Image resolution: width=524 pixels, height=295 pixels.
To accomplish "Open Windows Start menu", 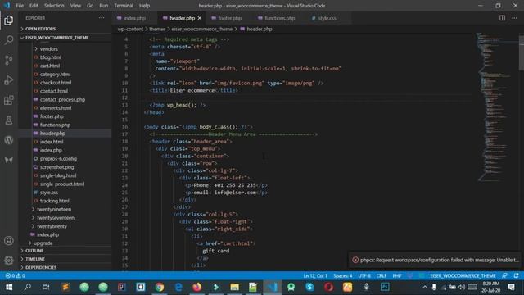I will (x=9, y=287).
